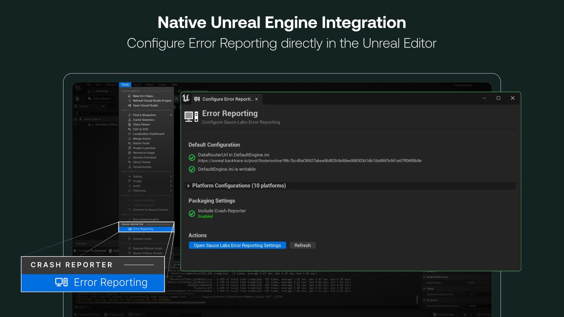
Task: Open Nanite Tools
Action: (x=146, y=144)
